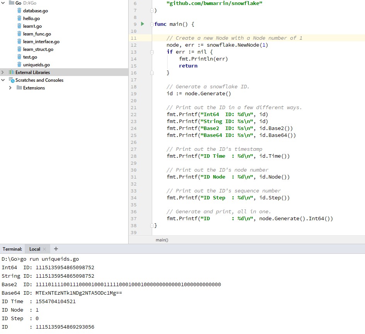
Task: Collapse Scratches and Consoles node
Action: pyautogui.click(x=3, y=80)
